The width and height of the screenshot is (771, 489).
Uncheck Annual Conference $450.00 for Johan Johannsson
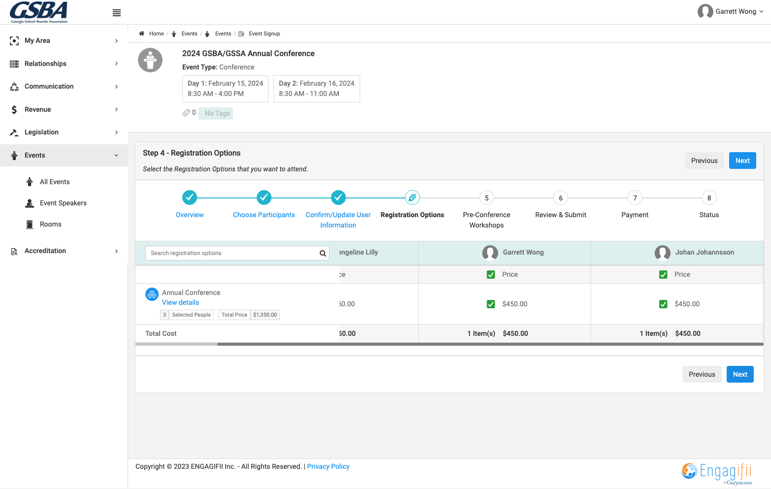663,304
